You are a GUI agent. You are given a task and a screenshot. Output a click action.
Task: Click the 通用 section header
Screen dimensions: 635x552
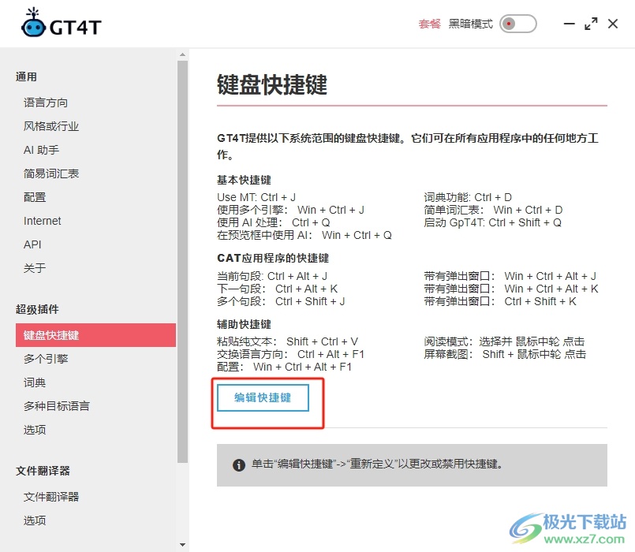tap(26, 76)
